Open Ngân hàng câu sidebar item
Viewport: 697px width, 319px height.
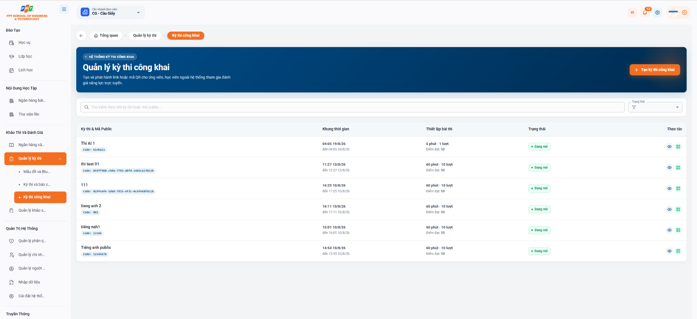35,145
